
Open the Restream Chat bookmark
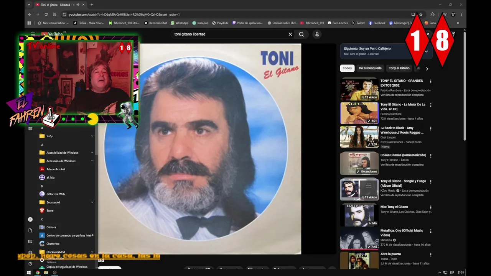click(156, 23)
